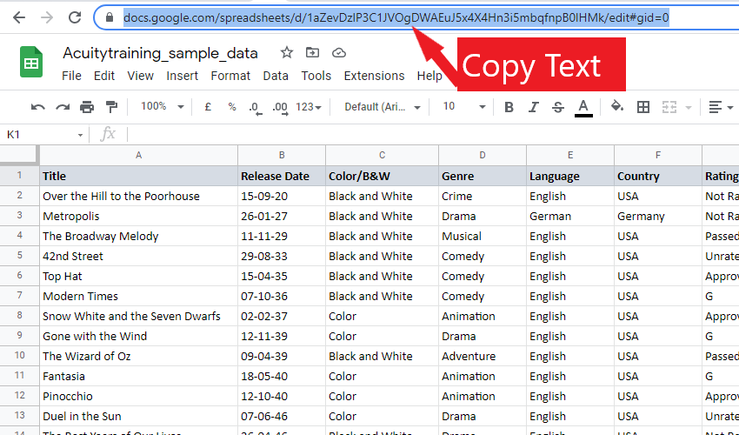Toggle italic formatting
739x435 pixels.
point(533,107)
